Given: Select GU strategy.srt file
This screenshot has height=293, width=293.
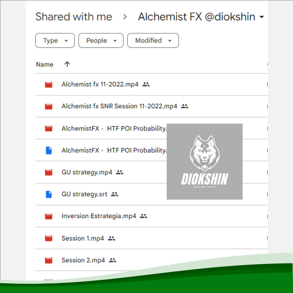Looking at the screenshot, I should [84, 194].
